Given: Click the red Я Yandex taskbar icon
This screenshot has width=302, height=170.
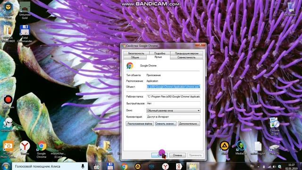Looking at the screenshot, I should coord(179,166).
